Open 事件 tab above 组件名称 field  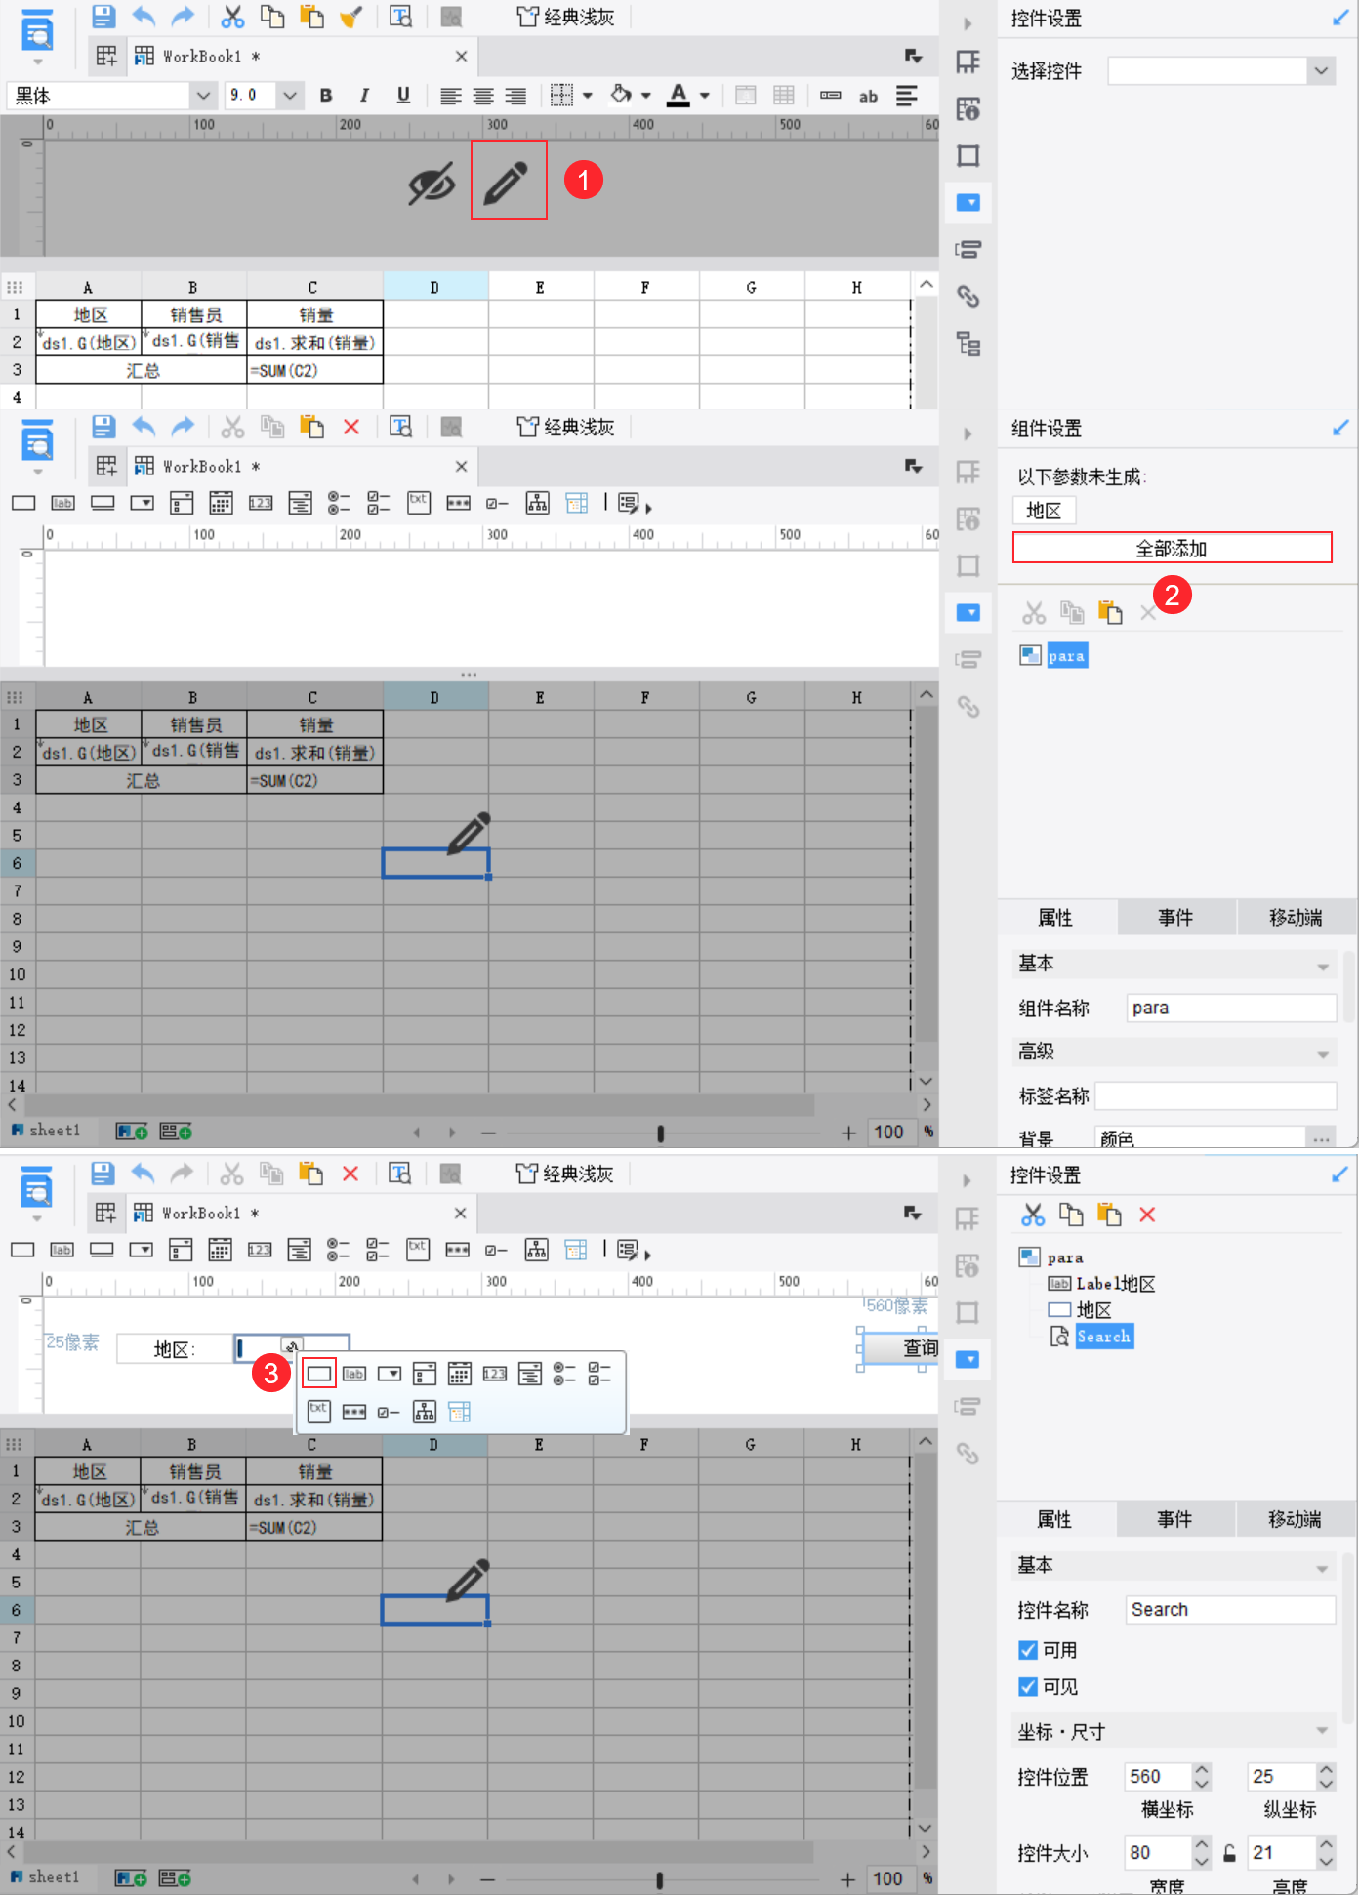click(x=1175, y=918)
